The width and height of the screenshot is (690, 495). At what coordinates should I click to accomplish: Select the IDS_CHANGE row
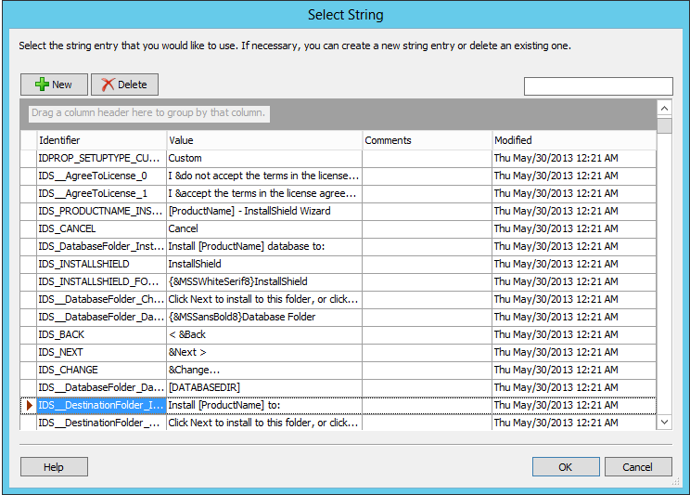338,370
